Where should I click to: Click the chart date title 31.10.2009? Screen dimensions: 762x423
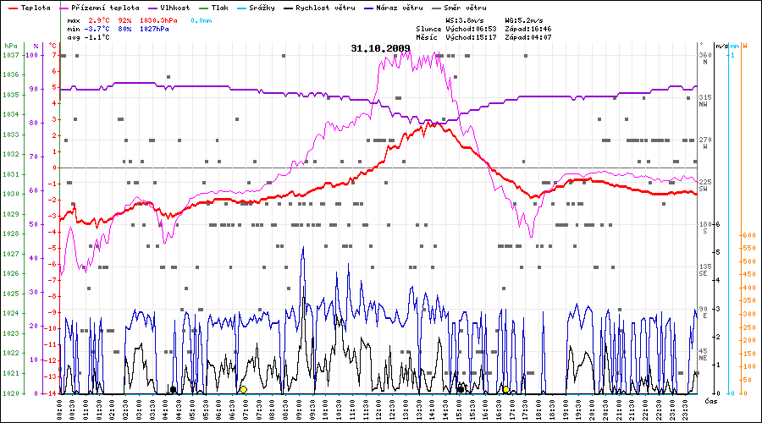click(380, 48)
